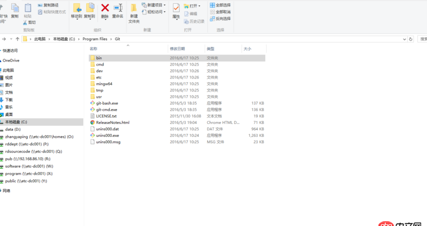This screenshot has height=226, width=427.
Task: Sort by the 大小 column header
Action: coord(247,49)
